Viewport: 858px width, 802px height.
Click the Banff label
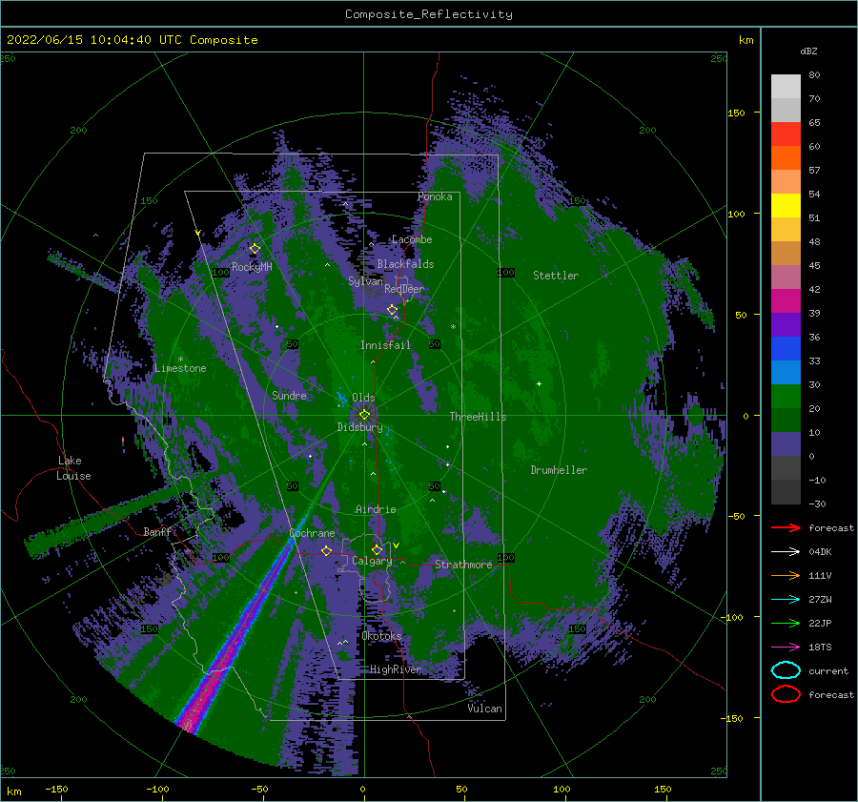[158, 531]
